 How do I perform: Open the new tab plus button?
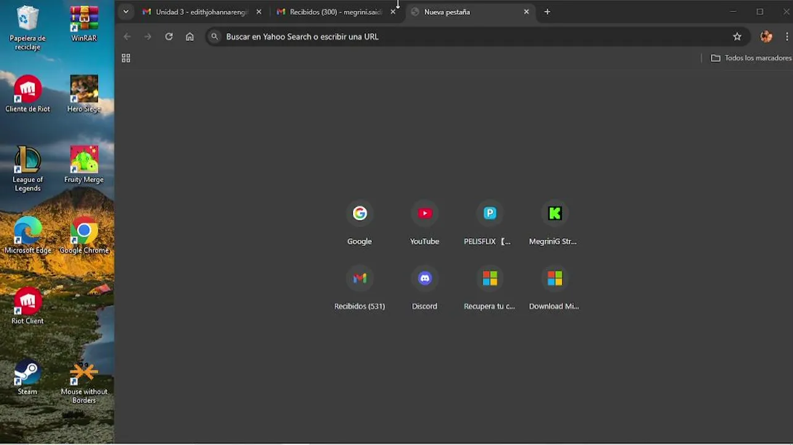[547, 12]
